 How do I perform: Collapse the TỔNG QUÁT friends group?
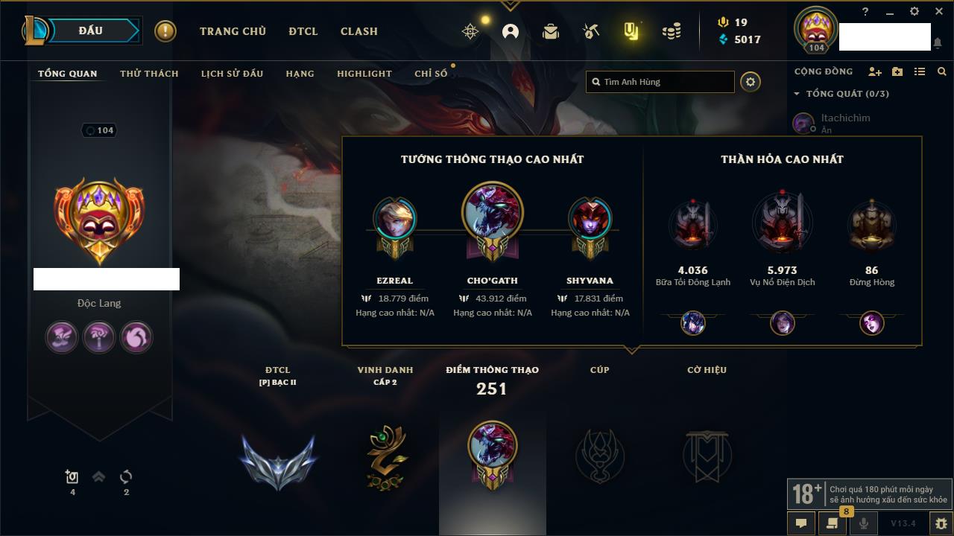(841, 94)
